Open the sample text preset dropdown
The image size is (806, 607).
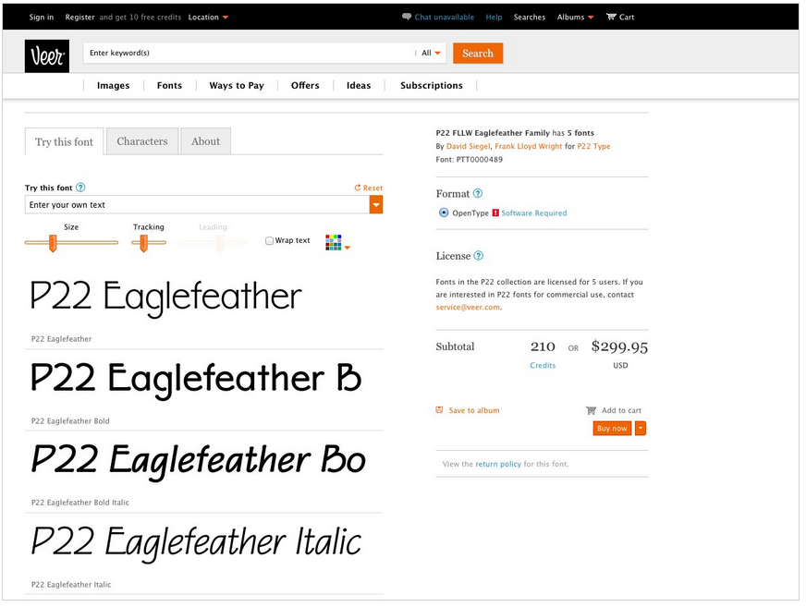(376, 205)
